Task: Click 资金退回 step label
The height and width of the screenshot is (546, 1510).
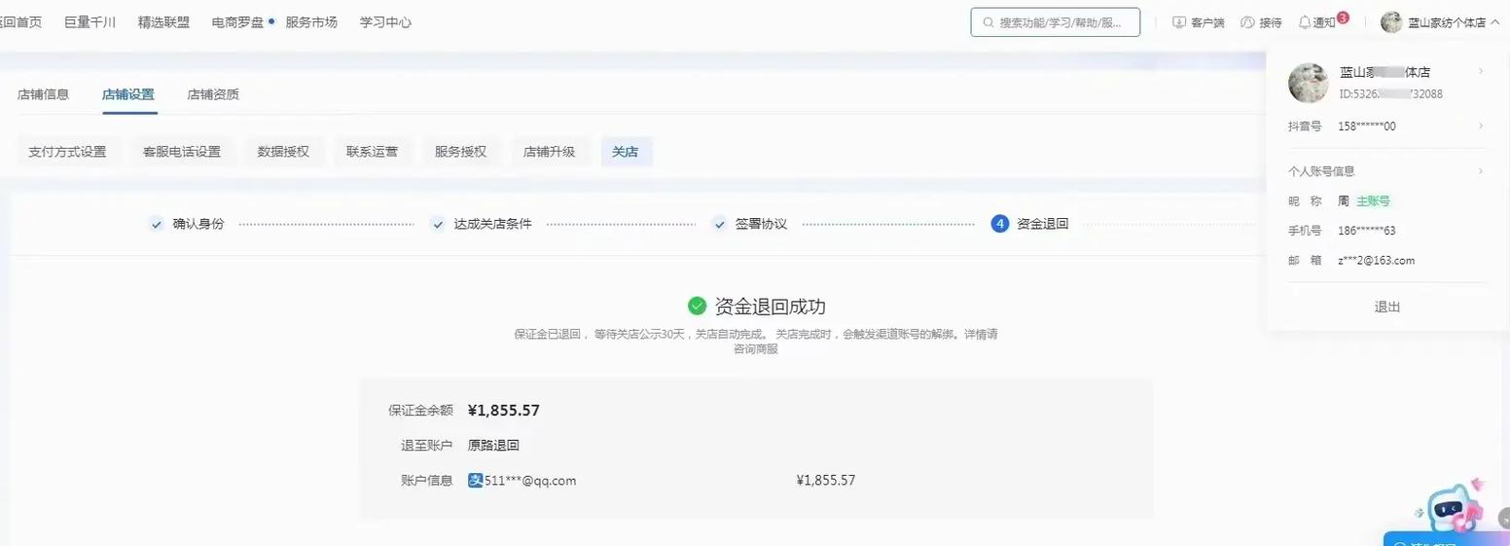Action: pyautogui.click(x=1043, y=224)
